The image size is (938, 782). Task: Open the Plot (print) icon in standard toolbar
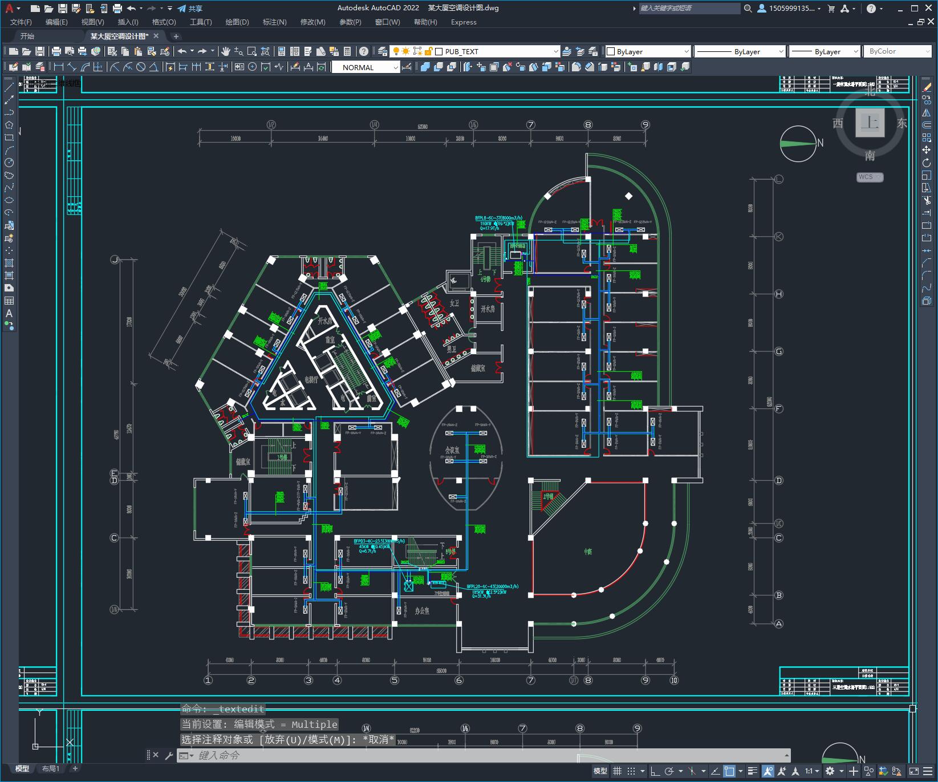click(x=56, y=51)
